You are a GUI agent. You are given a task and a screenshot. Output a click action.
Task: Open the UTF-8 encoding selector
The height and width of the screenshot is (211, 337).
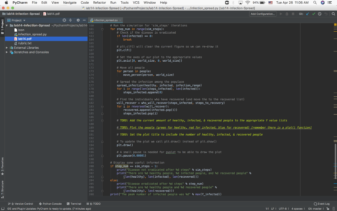tap(284, 209)
